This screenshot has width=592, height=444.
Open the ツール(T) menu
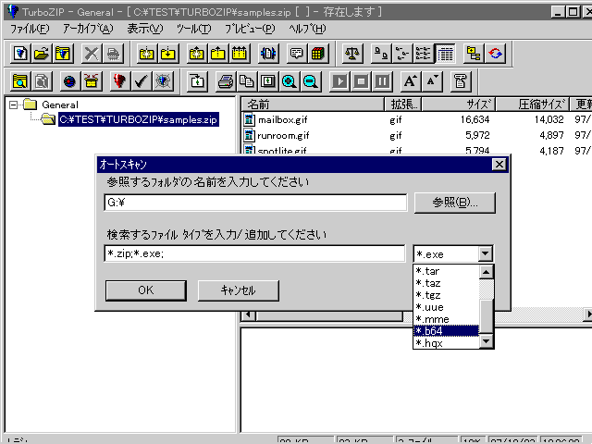194,29
